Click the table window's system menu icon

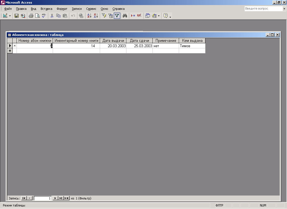[10, 35]
